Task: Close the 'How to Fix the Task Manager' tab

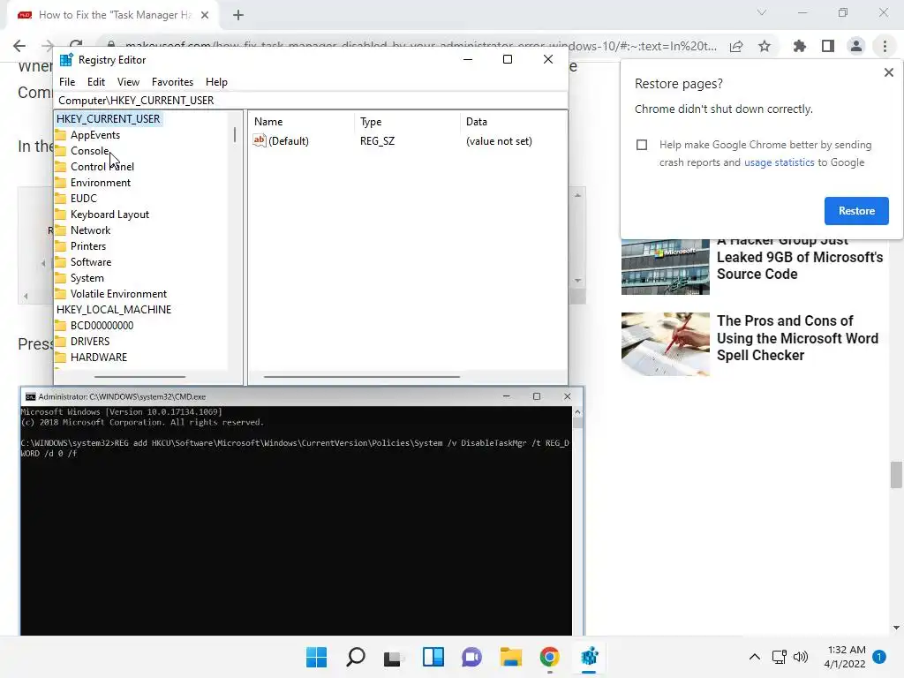Action: [x=205, y=15]
